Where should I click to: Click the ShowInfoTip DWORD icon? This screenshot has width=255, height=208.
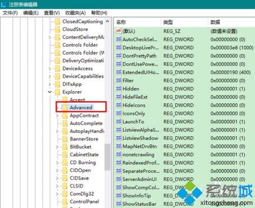118,195
